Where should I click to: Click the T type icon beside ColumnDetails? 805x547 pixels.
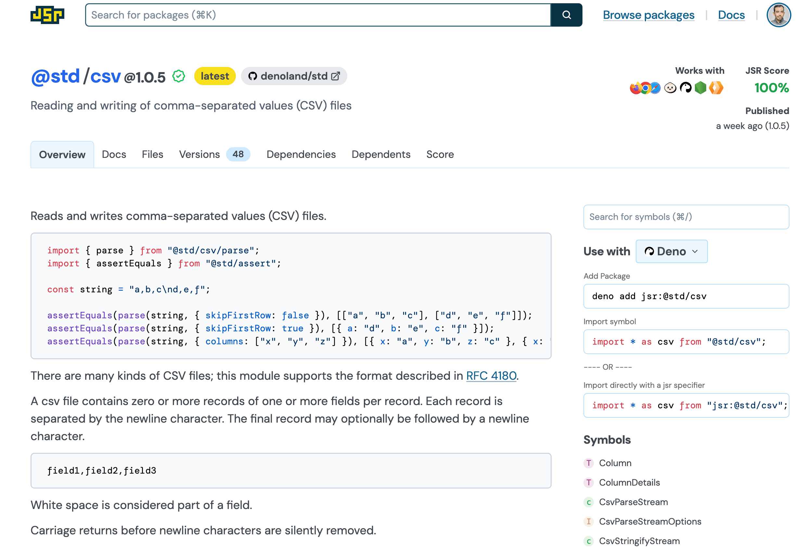[x=589, y=483]
